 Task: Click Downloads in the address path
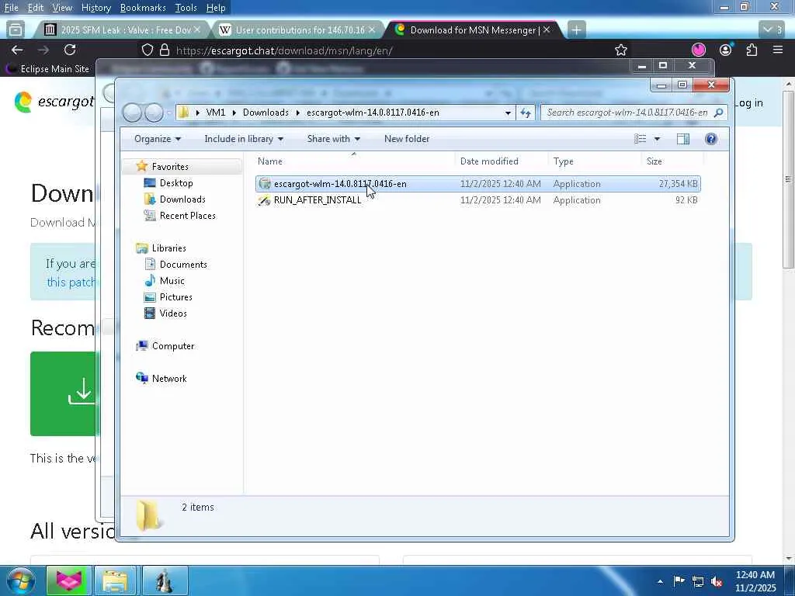pos(266,113)
